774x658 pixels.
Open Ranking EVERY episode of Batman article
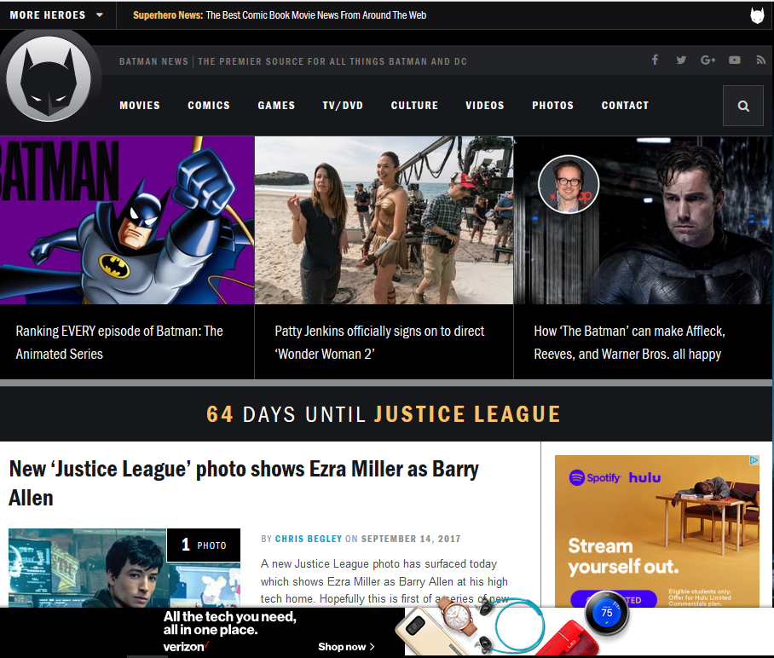[x=119, y=342]
